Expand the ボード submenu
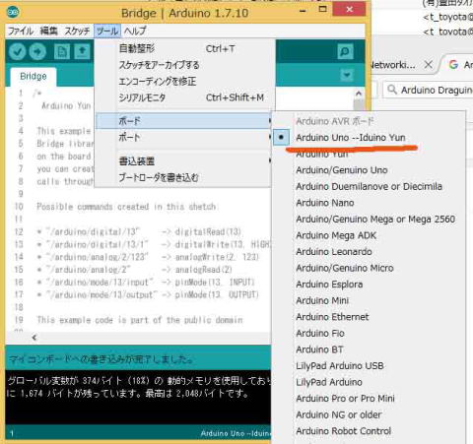This screenshot has height=444, width=473. (x=184, y=121)
